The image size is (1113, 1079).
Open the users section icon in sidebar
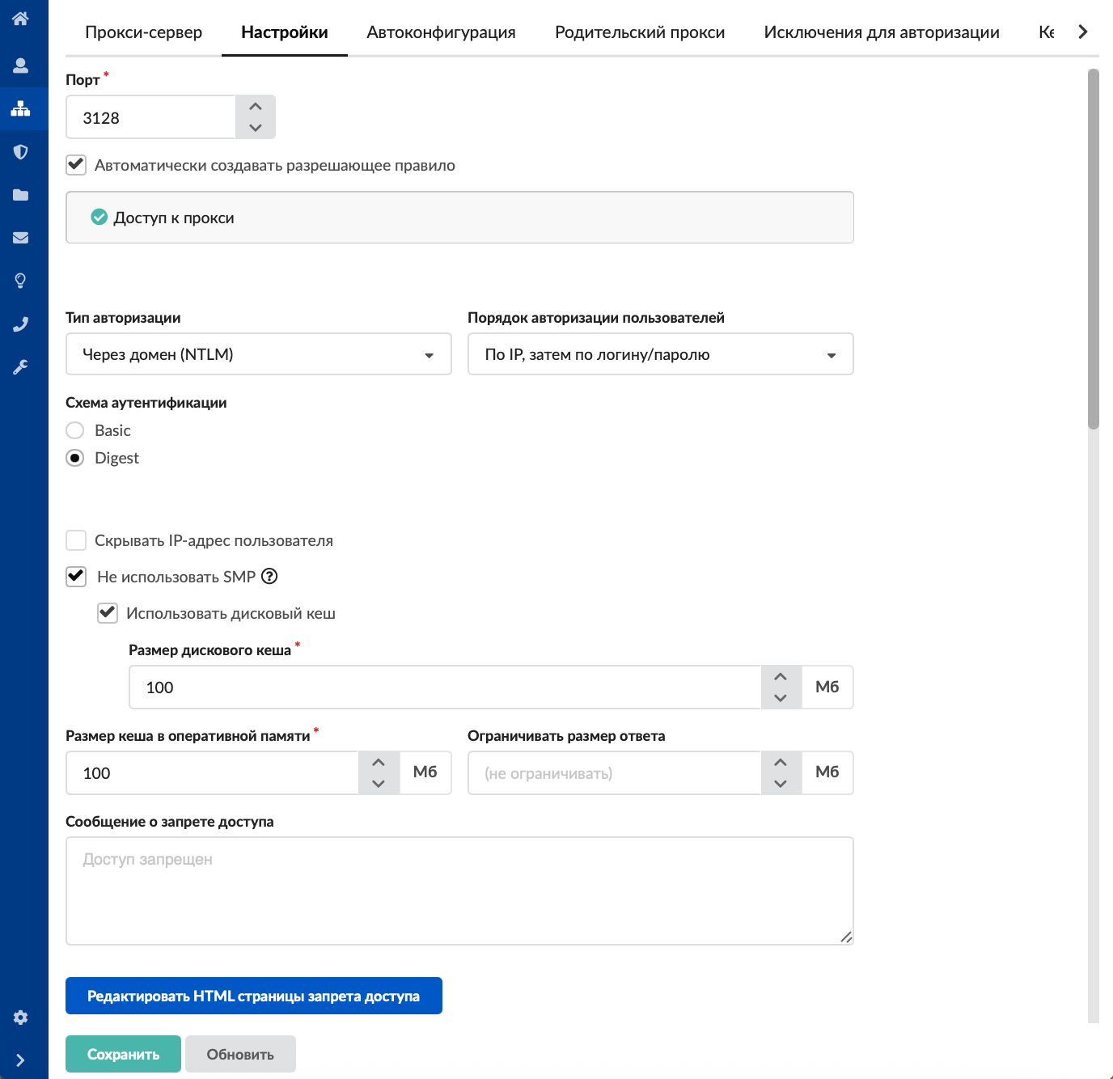pyautogui.click(x=21, y=66)
